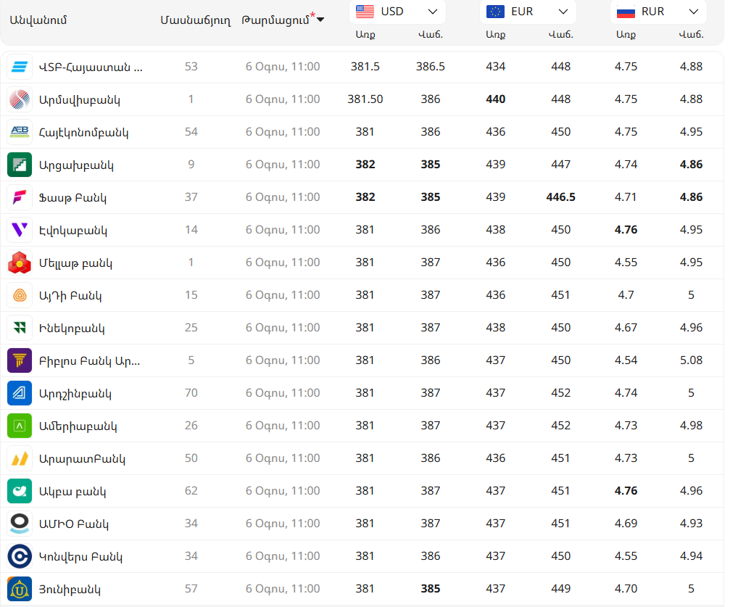The image size is (738, 607).
Task: Sort by Մասնաճյուղ column header
Action: [x=196, y=20]
